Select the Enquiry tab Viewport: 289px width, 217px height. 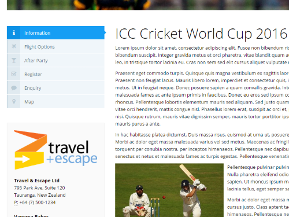[x=55, y=88]
